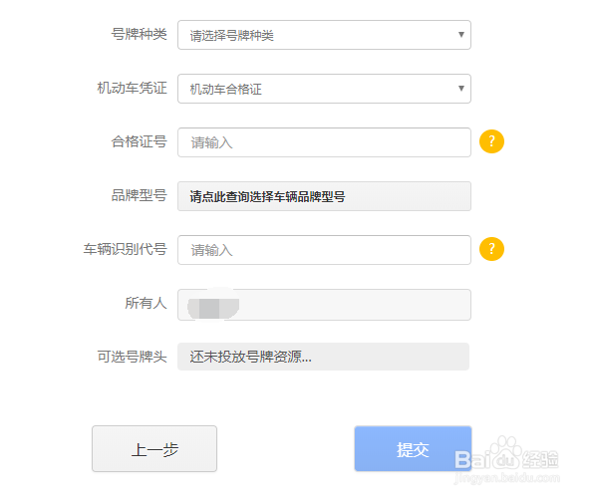Click the 合格证号 label text
Screen dimensions: 592x499
139,141
